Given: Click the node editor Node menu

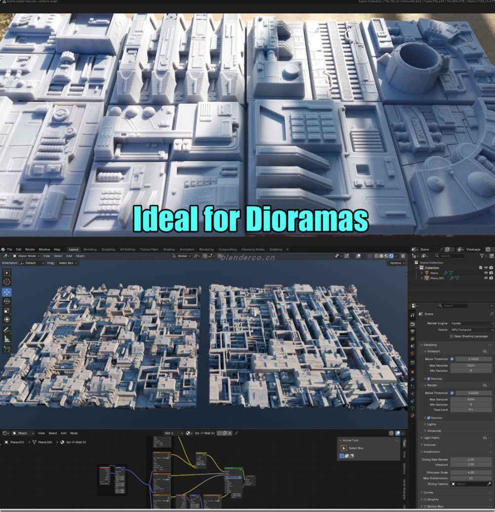Looking at the screenshot, I should tap(74, 433).
